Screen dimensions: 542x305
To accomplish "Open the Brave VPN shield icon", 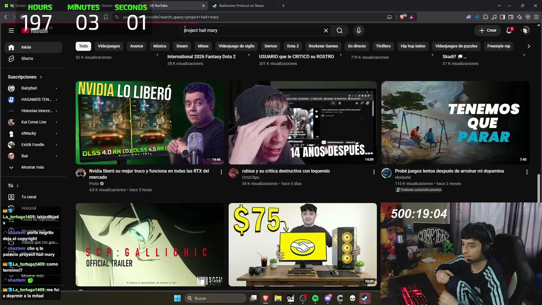I will [x=528, y=17].
